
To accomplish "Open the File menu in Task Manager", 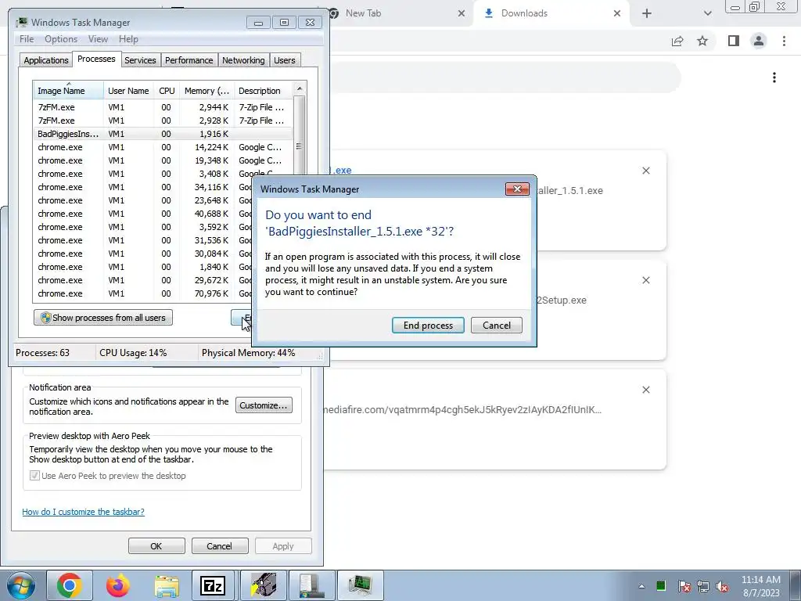I will click(x=27, y=39).
